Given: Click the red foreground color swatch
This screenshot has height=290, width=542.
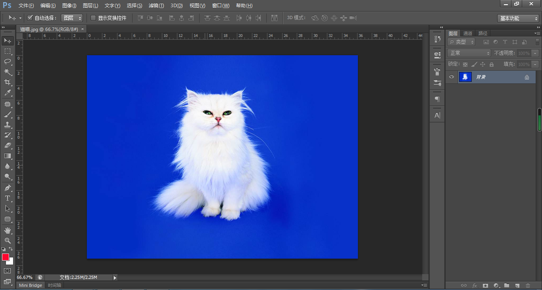Looking at the screenshot, I should (6, 257).
